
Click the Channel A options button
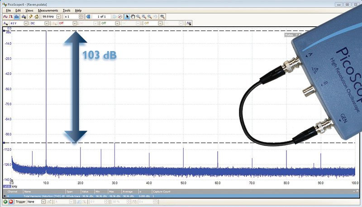pyautogui.click(x=5, y=23)
